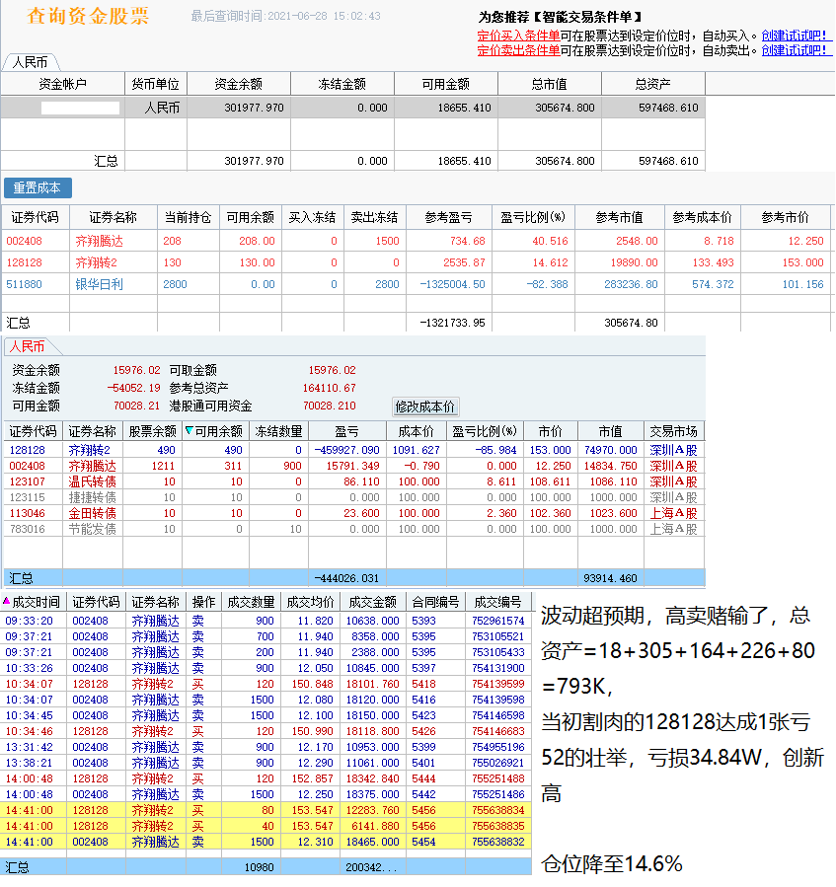The height and width of the screenshot is (887, 836).
Task: Select the top 人民币 tab
Action: point(31,62)
